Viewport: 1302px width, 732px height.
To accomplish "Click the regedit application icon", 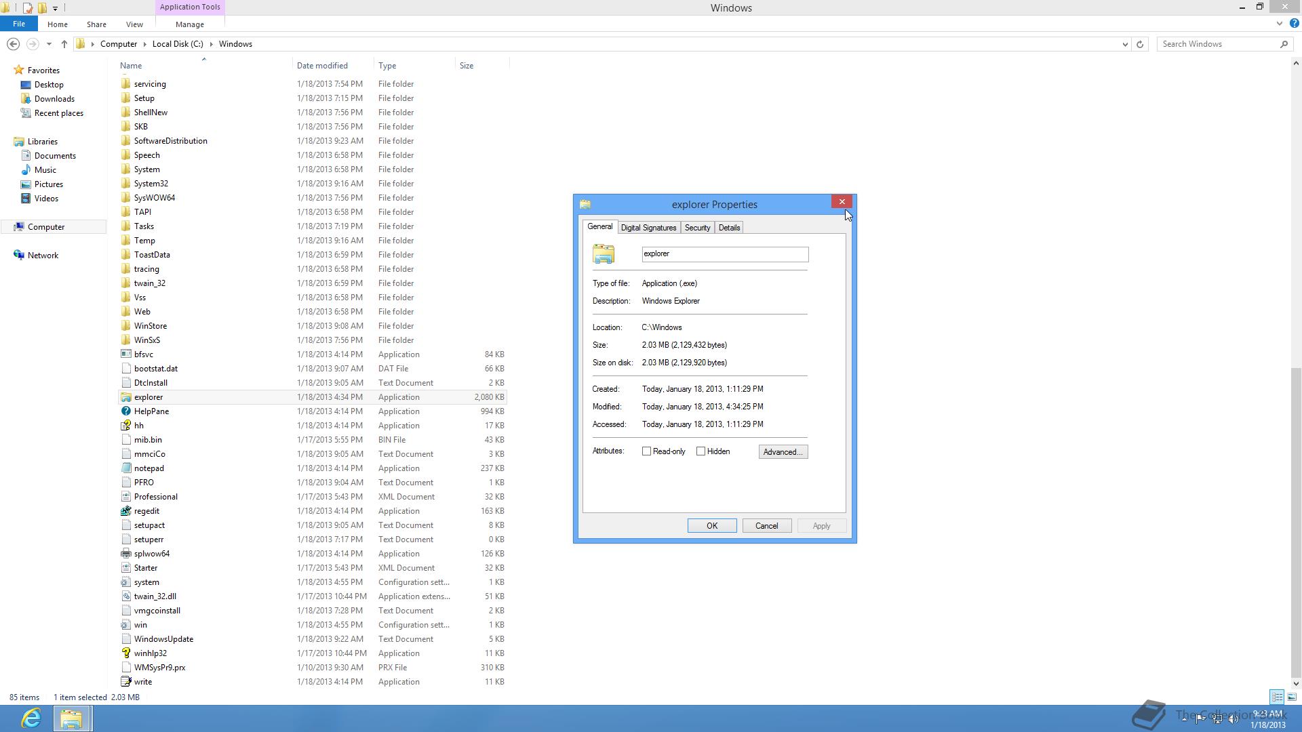I will click(125, 511).
